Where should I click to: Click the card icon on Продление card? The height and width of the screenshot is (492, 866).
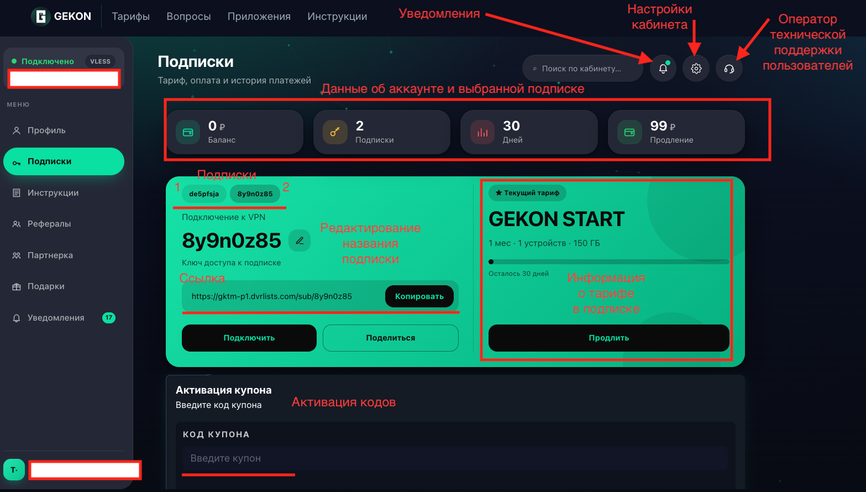629,132
